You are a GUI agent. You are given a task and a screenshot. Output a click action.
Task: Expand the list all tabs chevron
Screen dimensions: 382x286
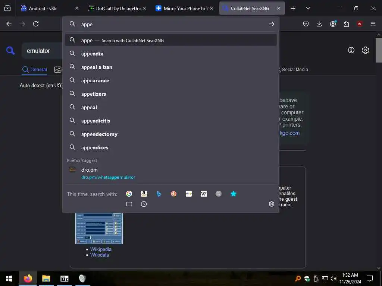tap(308, 8)
